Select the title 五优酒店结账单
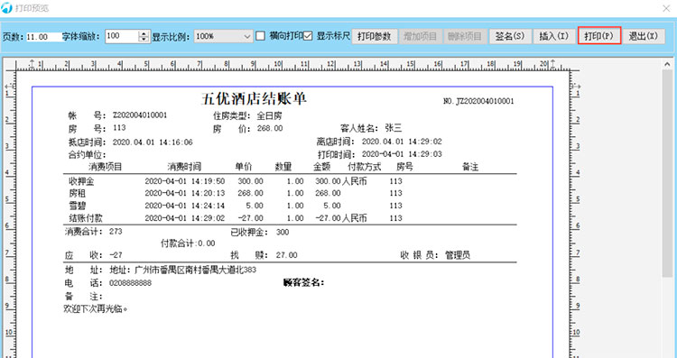Screen dimensions: 677x358 click(x=254, y=99)
